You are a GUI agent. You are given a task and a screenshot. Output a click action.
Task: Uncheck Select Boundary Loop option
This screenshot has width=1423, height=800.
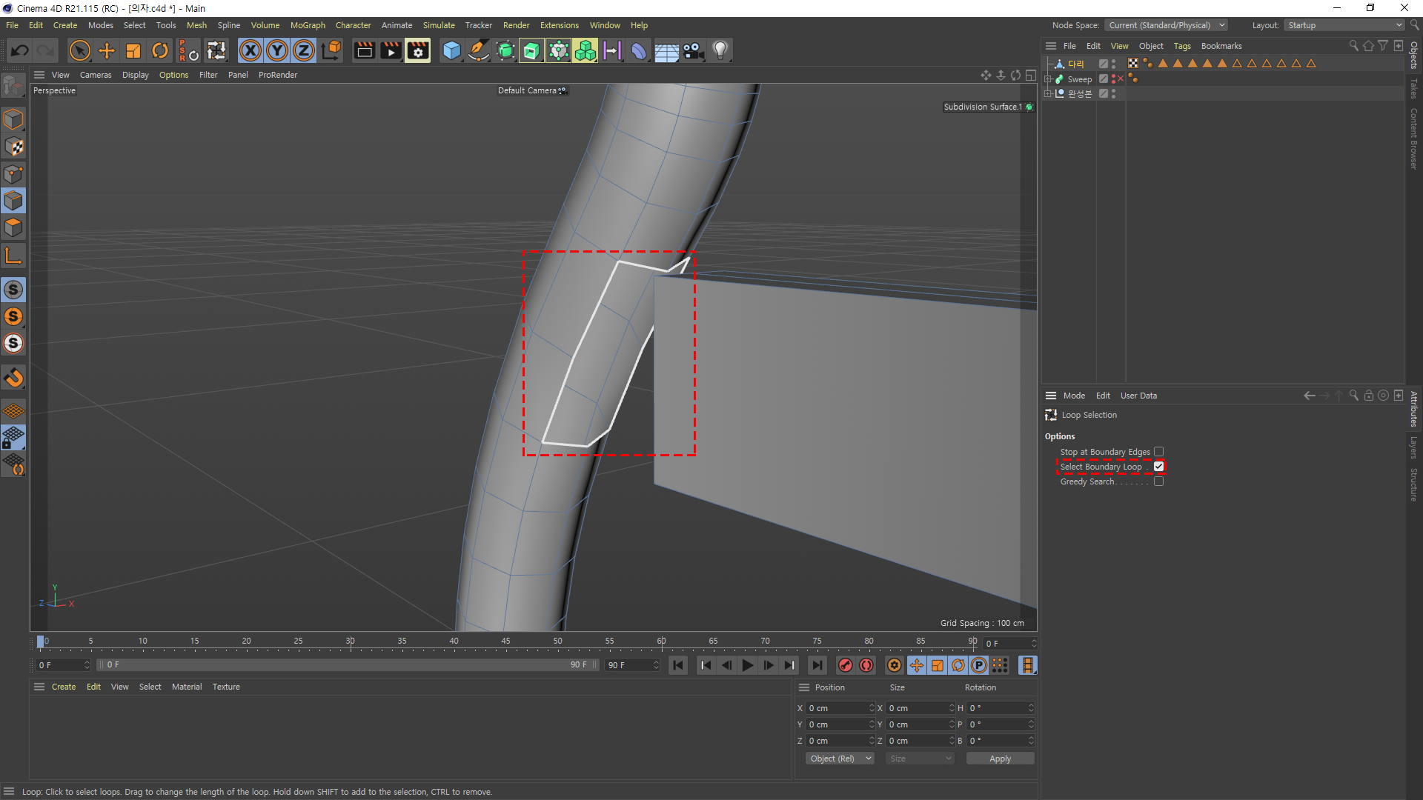(x=1158, y=467)
